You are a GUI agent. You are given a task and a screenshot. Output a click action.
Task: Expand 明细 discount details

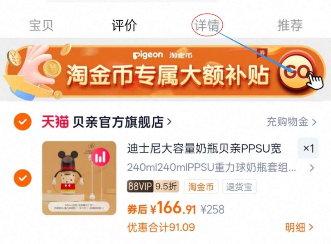pos(299,227)
